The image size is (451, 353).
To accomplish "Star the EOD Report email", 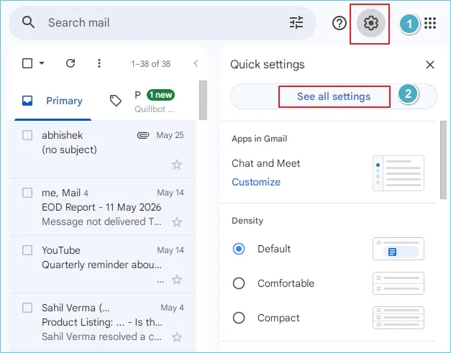I will 177,222.
